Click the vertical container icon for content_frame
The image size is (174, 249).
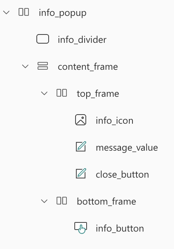43,66
